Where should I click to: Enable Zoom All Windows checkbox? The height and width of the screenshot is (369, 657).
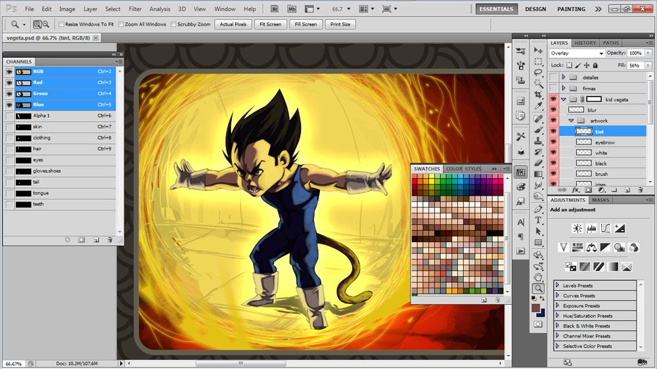point(121,24)
